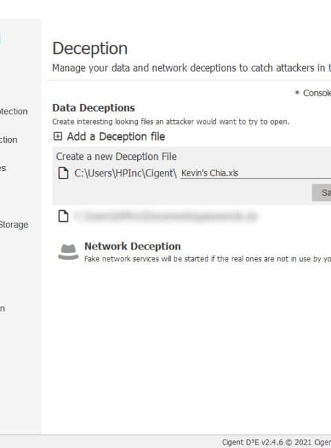This screenshot has width=331, height=448.
Task: Click the file icon beside the blurred entry
Action: point(63,216)
